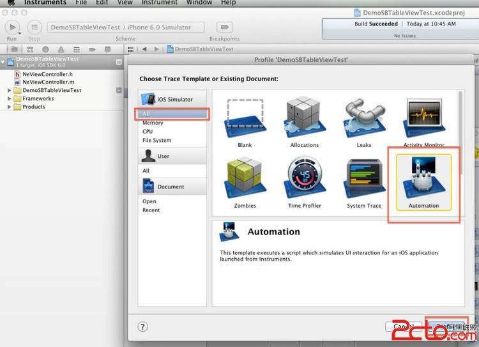Open NeViewController.m in navigator
The width and height of the screenshot is (479, 347).
pos(48,82)
